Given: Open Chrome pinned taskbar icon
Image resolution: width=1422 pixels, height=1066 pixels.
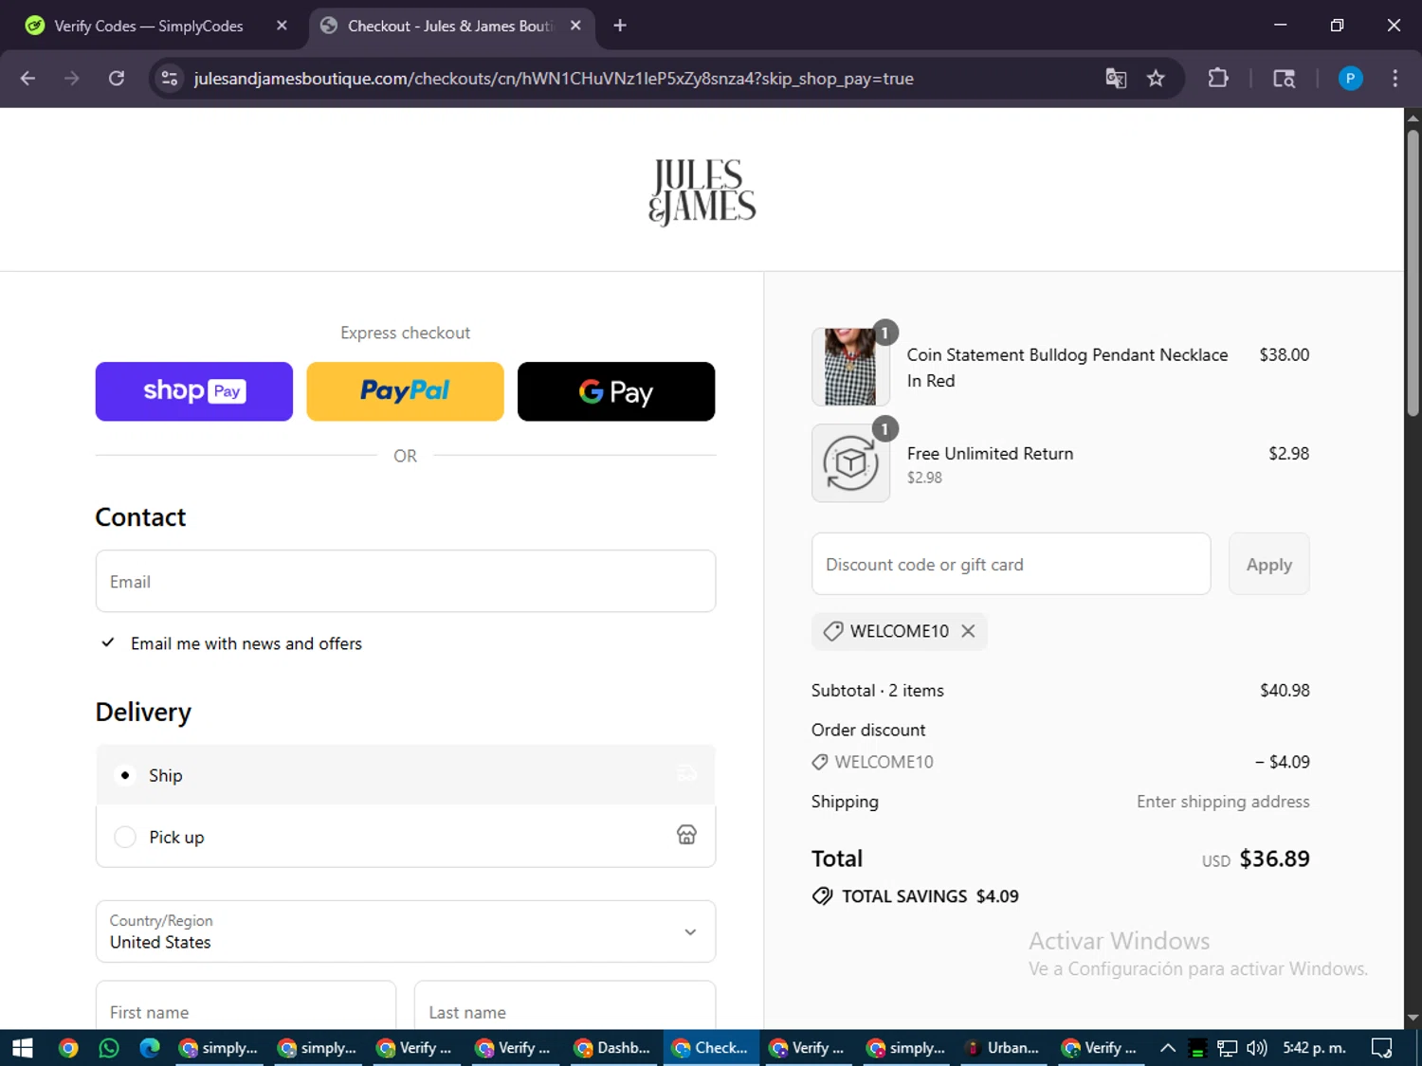Looking at the screenshot, I should click(68, 1048).
